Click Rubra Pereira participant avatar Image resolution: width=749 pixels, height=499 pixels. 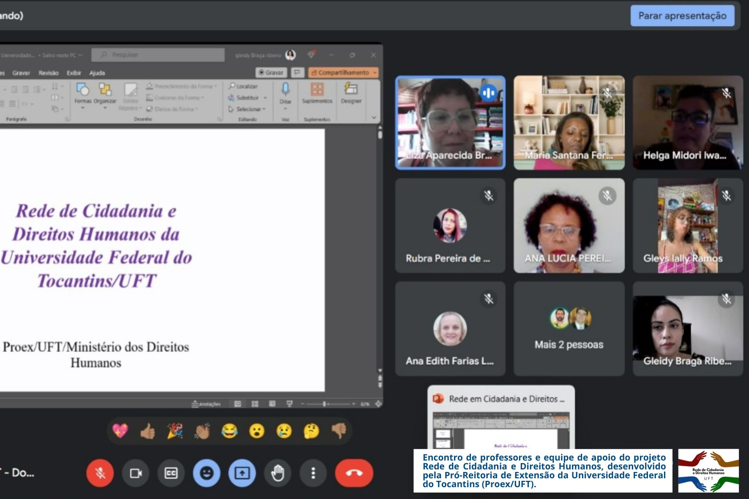[450, 225]
